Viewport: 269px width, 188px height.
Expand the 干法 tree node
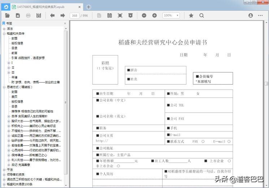4,170
